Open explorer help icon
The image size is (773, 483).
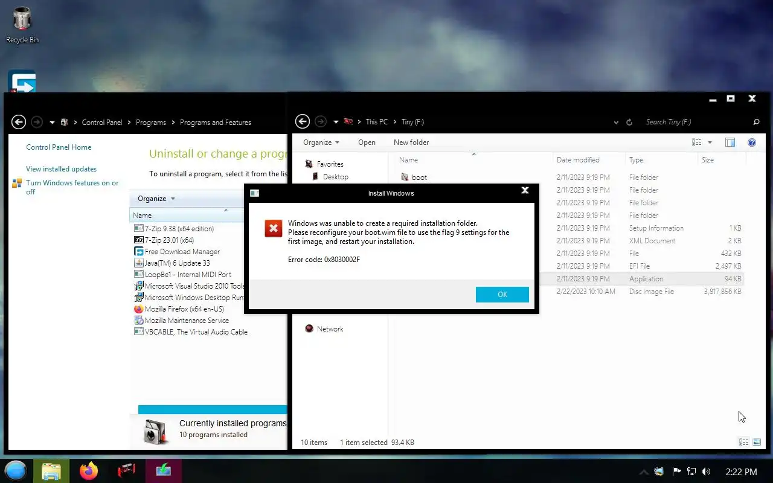(x=752, y=142)
